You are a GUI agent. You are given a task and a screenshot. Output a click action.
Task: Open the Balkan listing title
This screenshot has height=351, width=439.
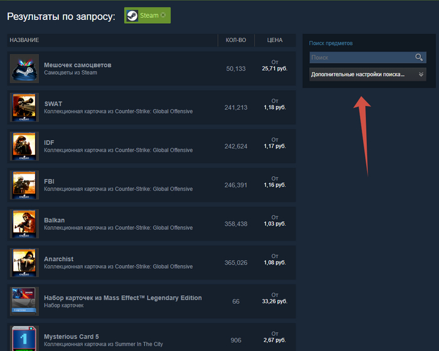(x=55, y=220)
